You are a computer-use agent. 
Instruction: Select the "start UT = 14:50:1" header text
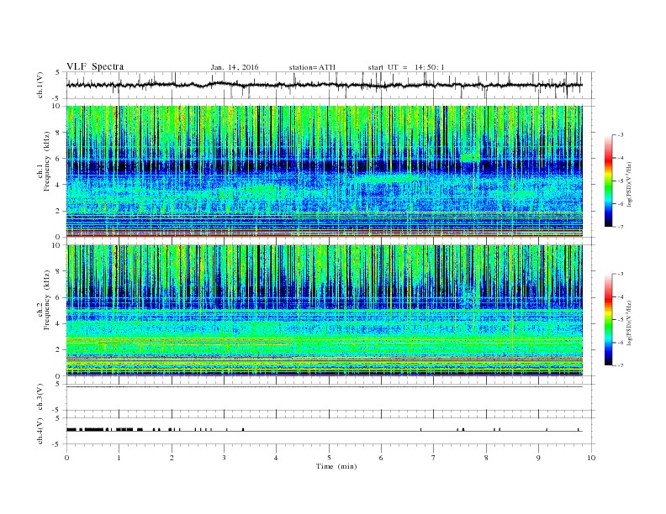406,67
